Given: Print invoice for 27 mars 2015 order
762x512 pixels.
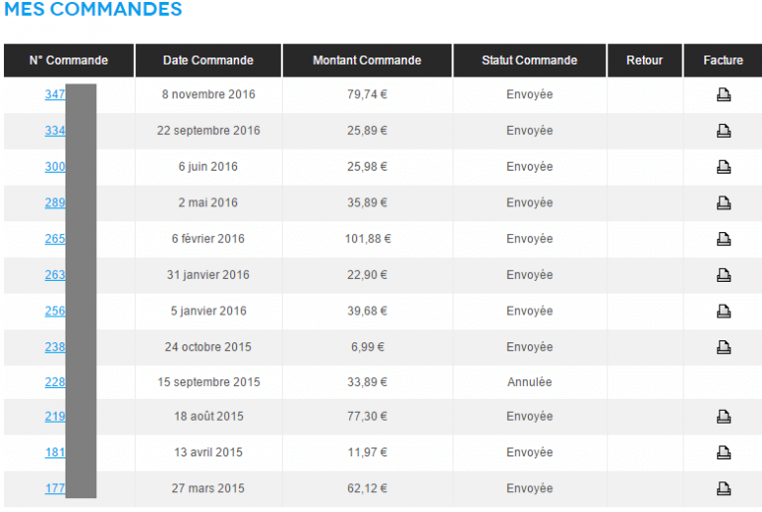Looking at the screenshot, I should (723, 488).
